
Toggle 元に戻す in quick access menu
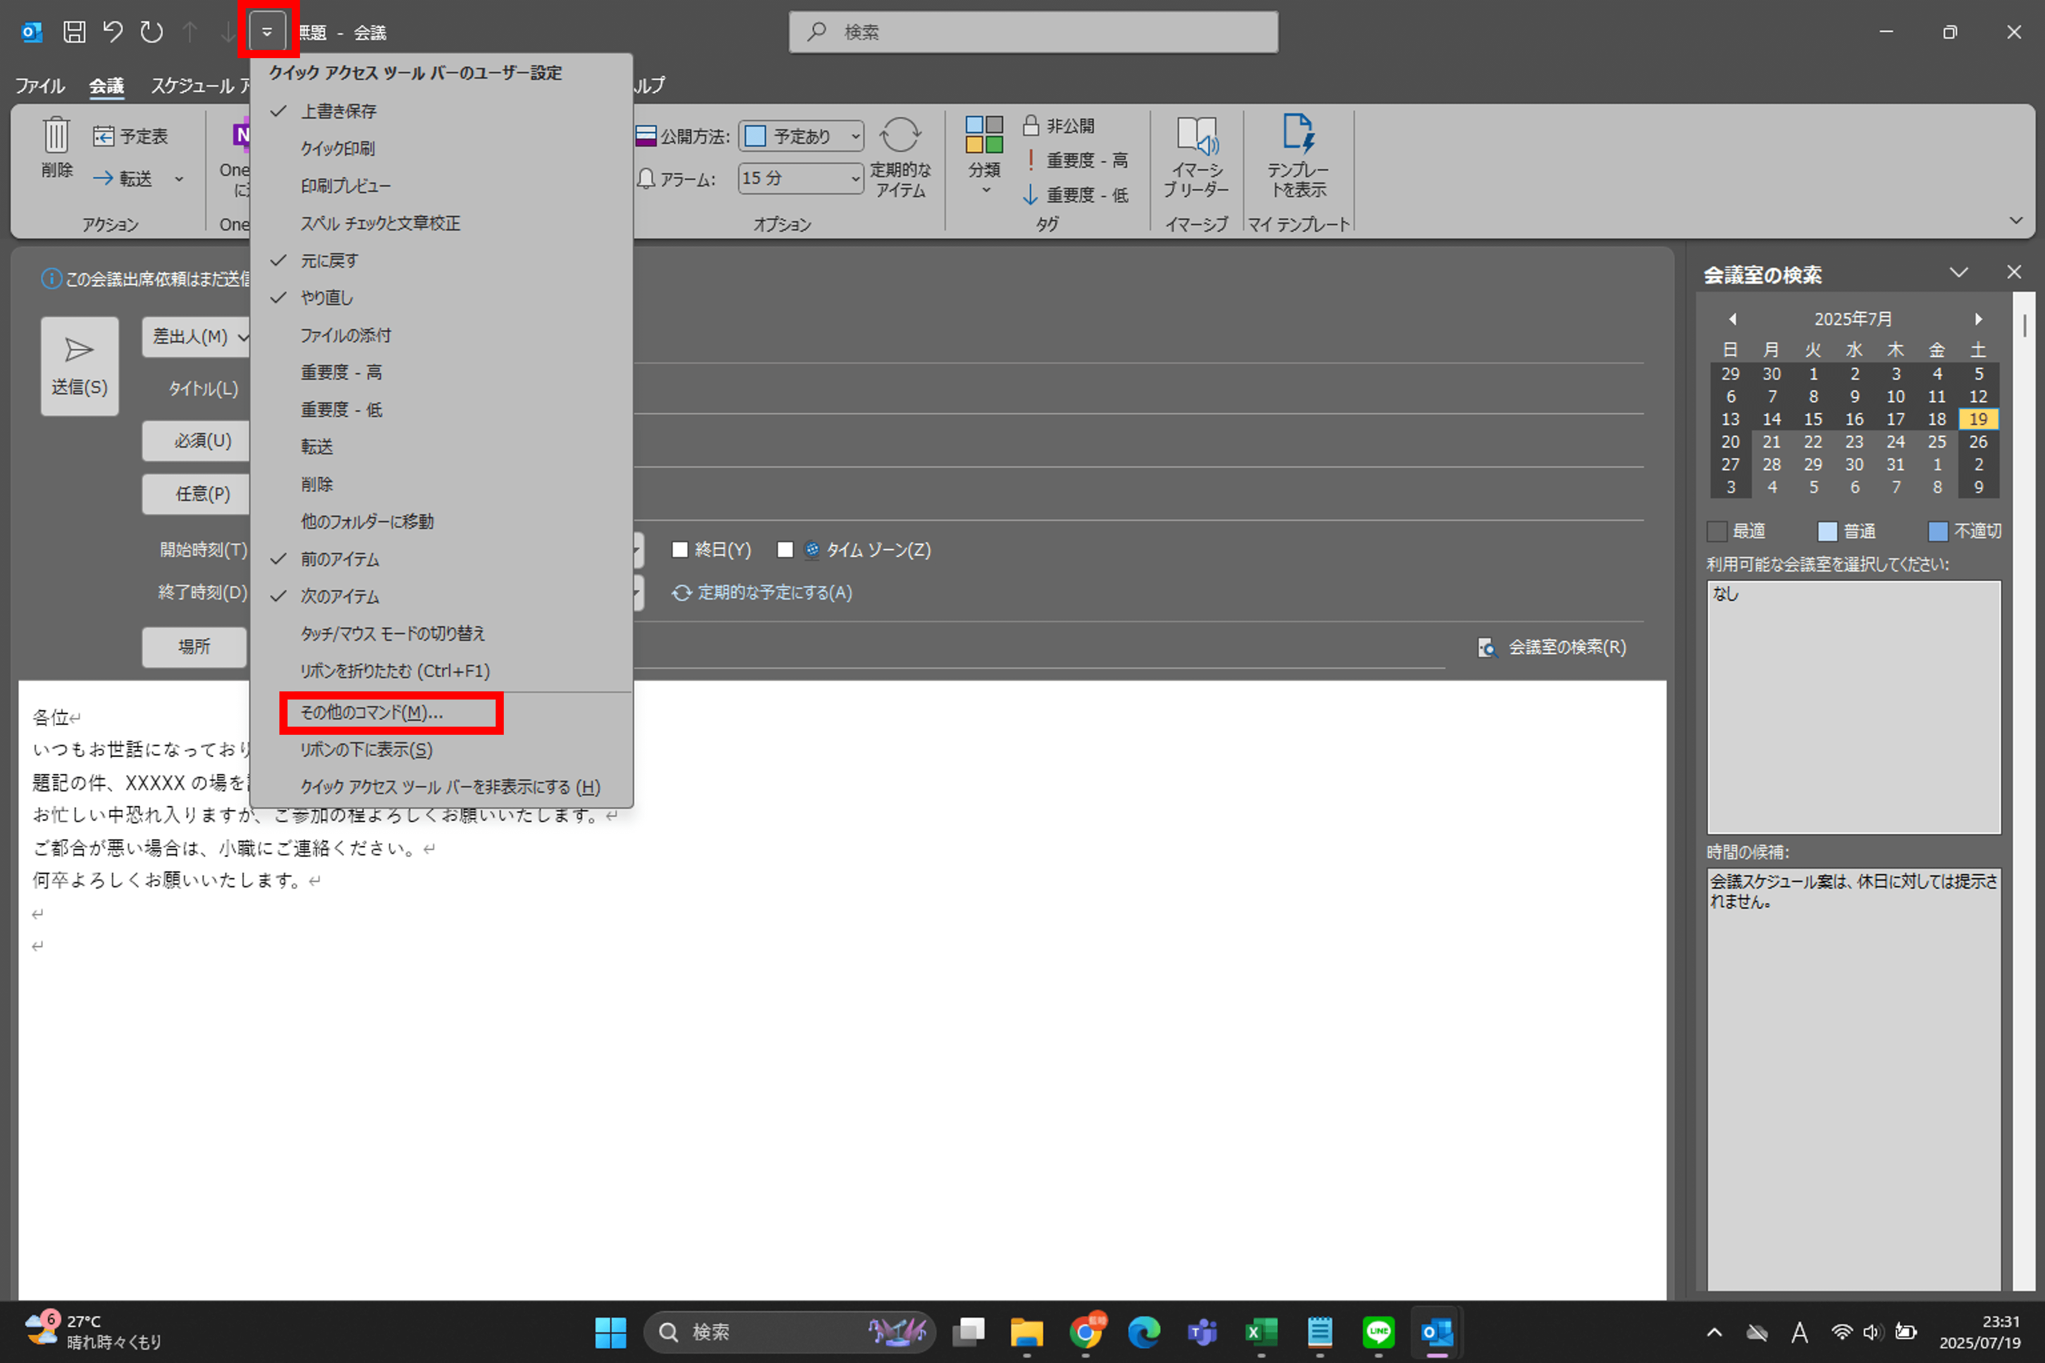(x=441, y=261)
